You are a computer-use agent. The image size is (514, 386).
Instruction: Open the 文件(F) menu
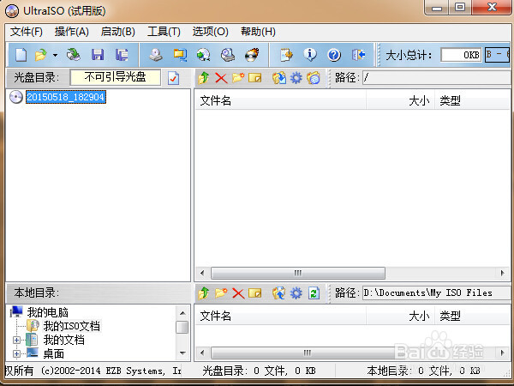[27, 32]
